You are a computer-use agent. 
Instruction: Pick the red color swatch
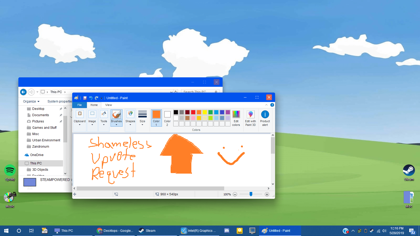coord(193,112)
